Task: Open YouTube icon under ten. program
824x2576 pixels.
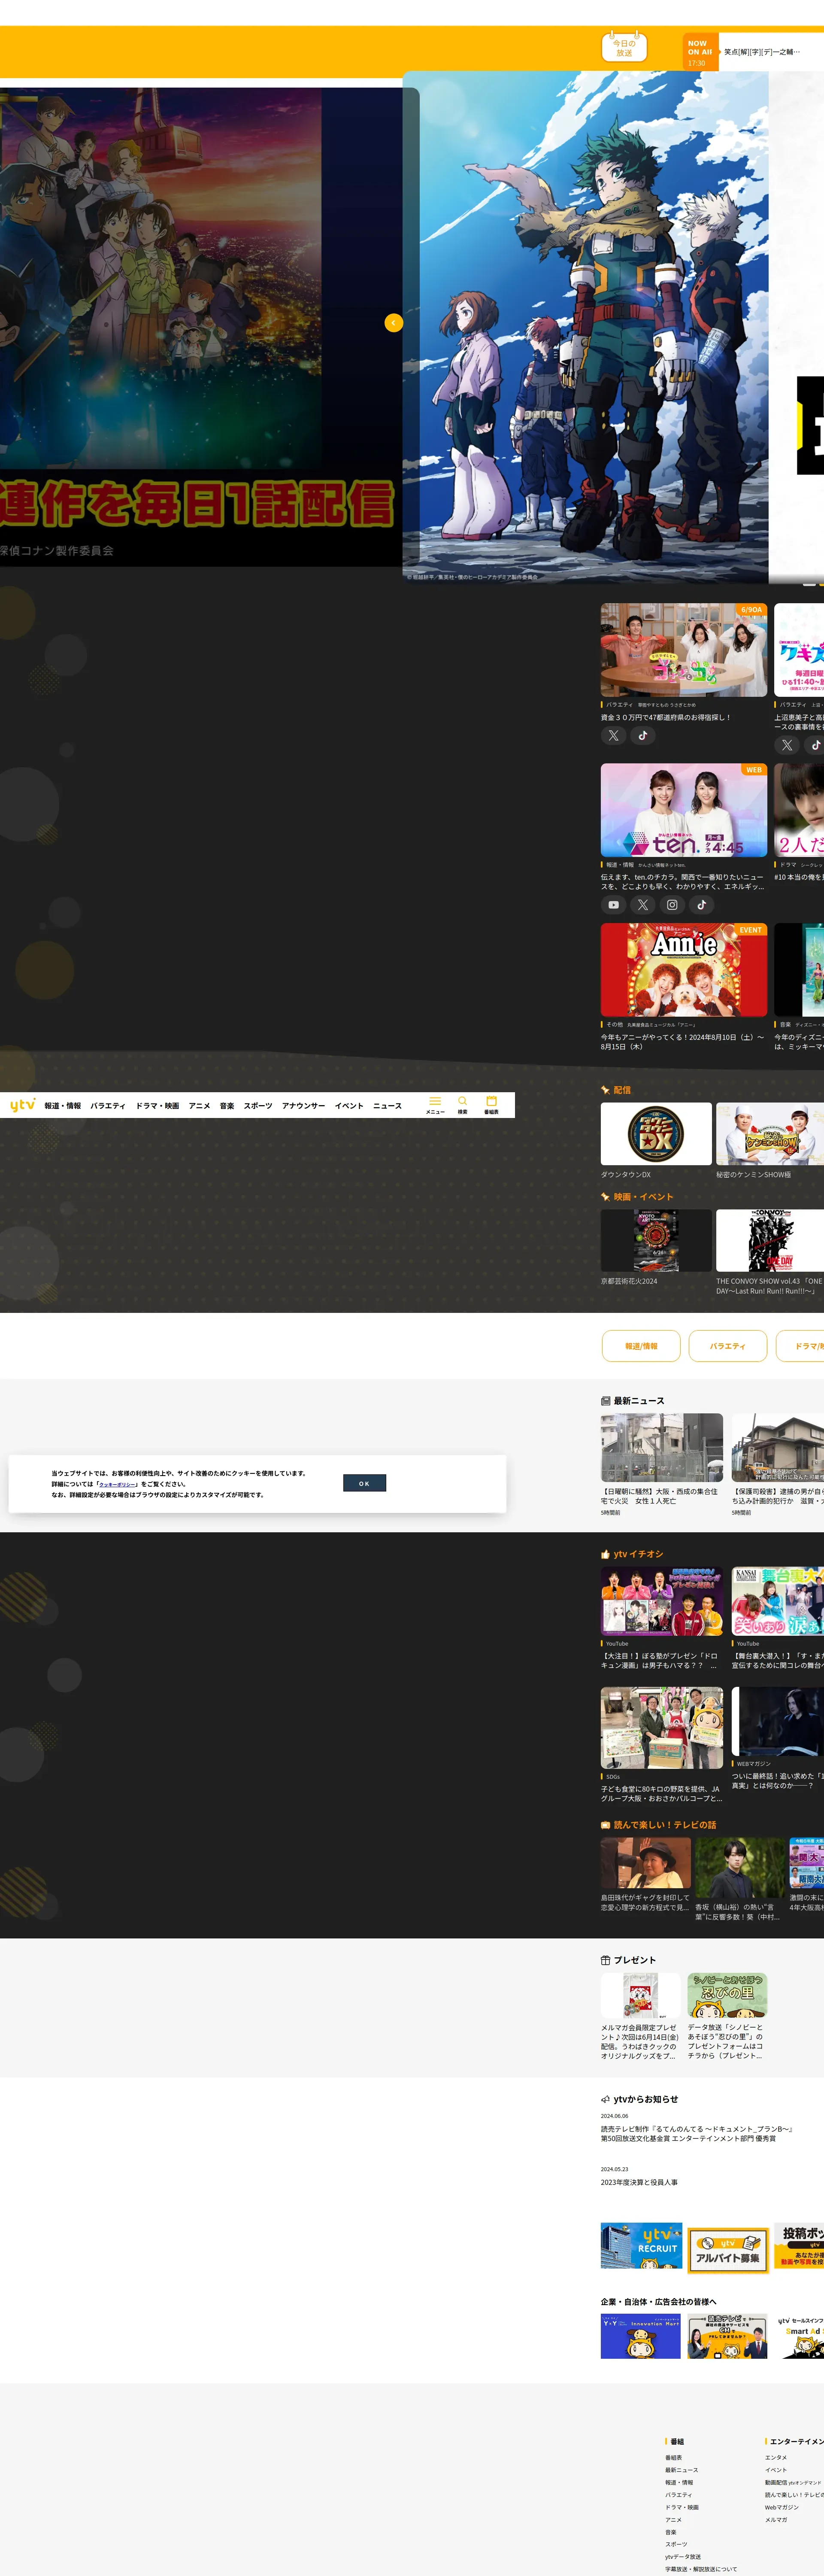Action: [614, 905]
